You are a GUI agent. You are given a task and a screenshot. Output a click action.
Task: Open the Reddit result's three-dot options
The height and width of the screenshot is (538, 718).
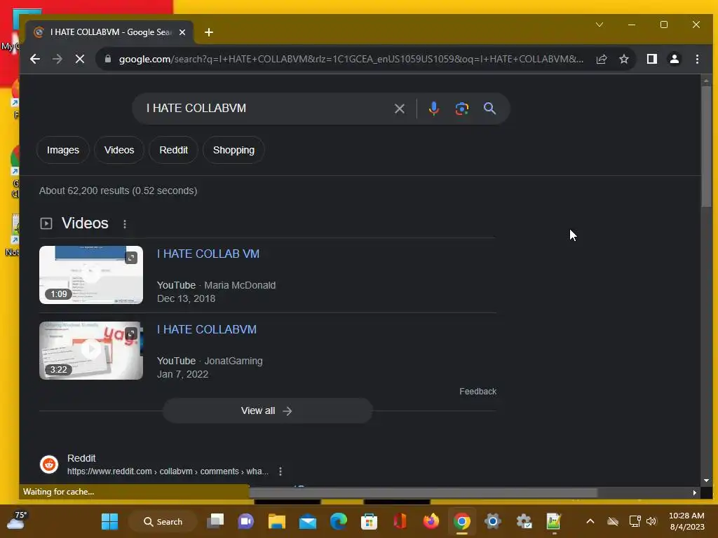pos(280,471)
